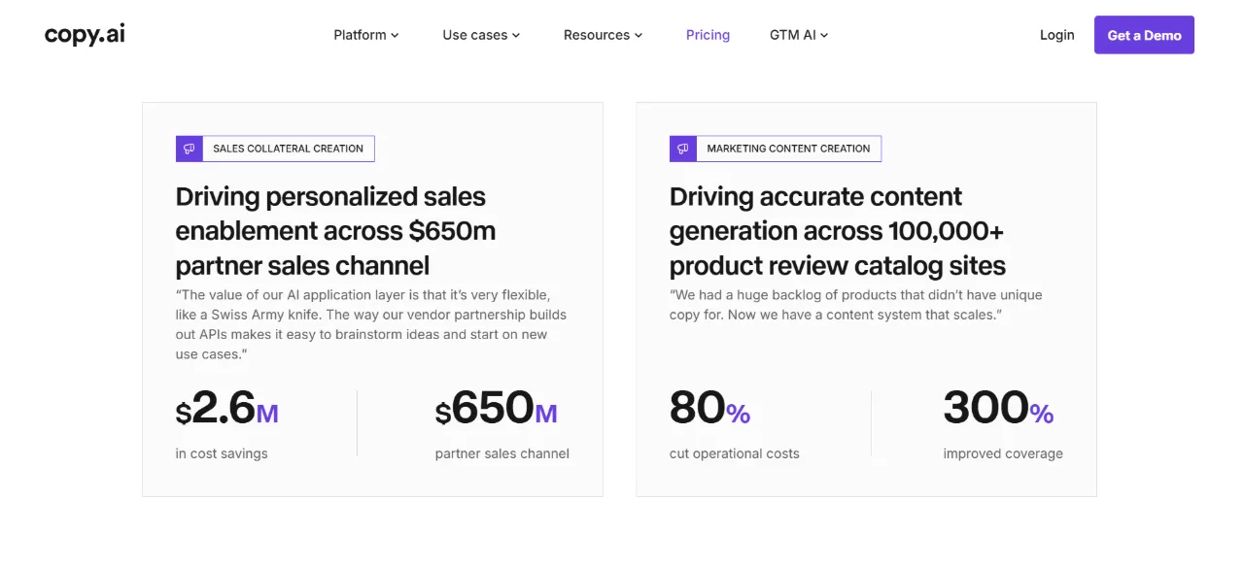Open the accurate content generation case study heading

[x=838, y=231]
